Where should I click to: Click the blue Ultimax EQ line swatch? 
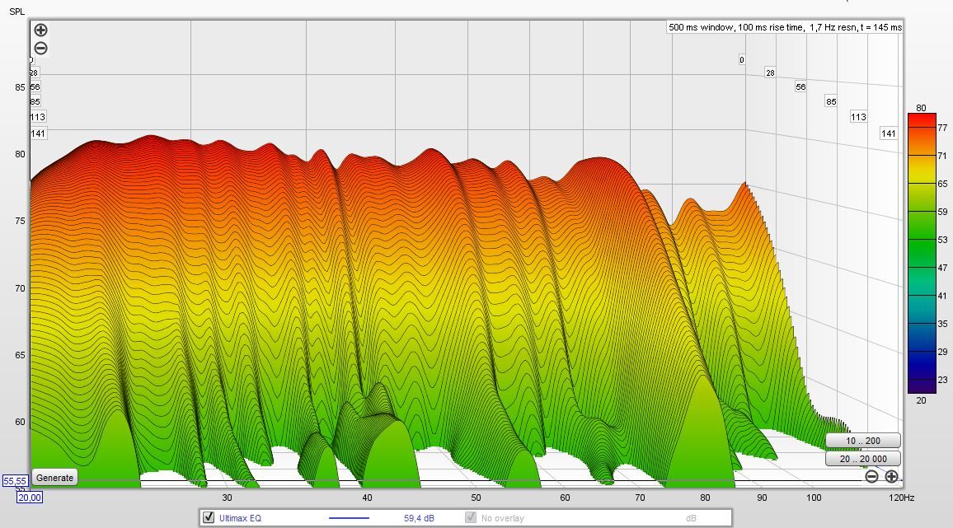[349, 518]
